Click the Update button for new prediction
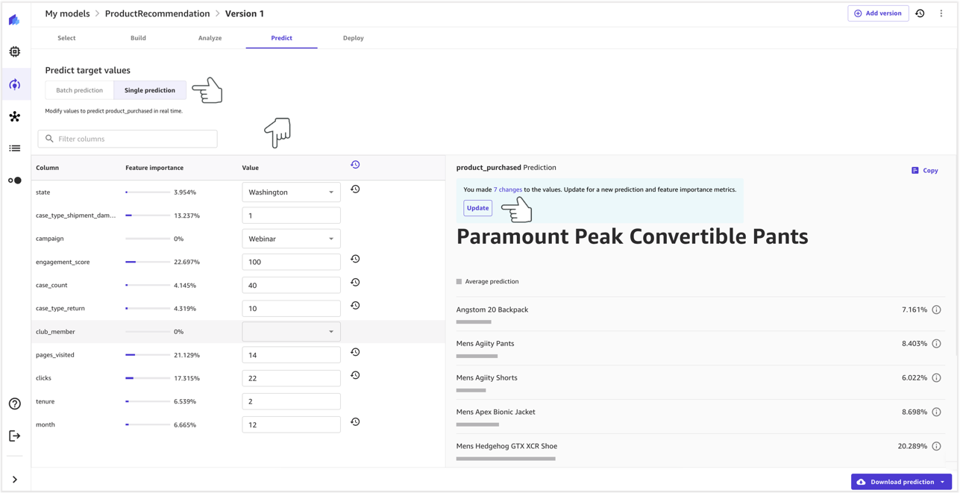 pos(477,208)
